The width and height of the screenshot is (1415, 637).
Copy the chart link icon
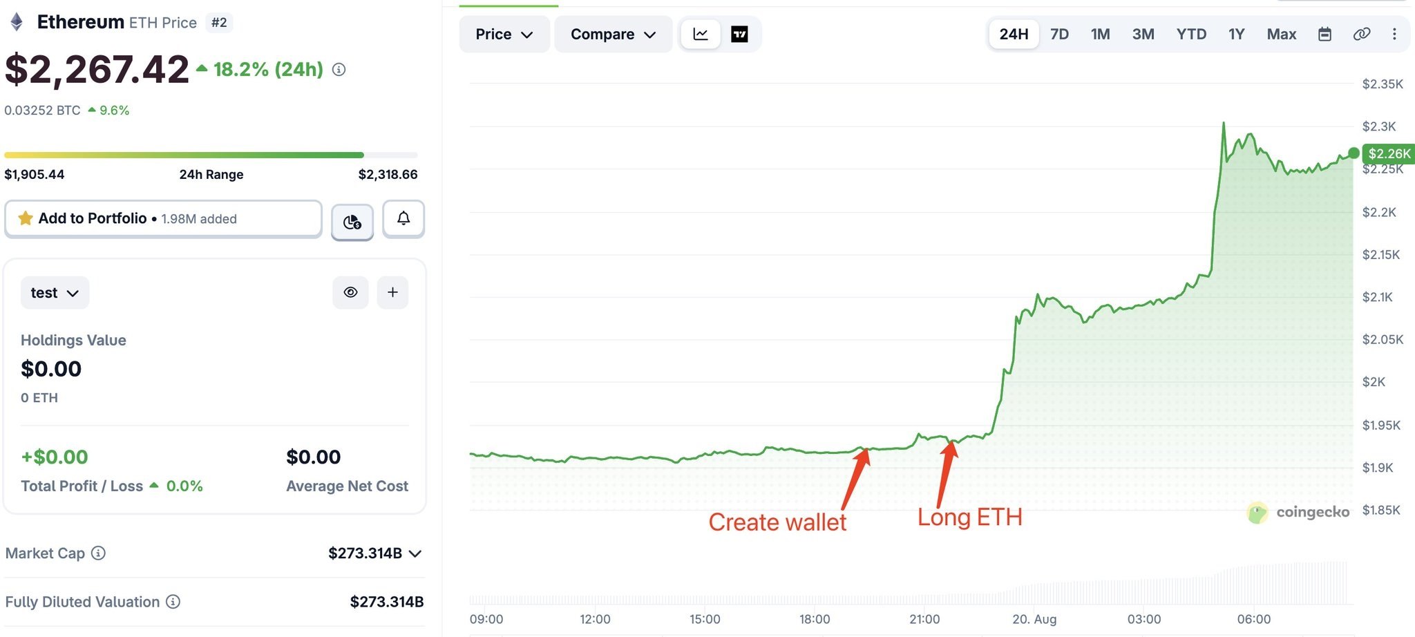click(1361, 34)
